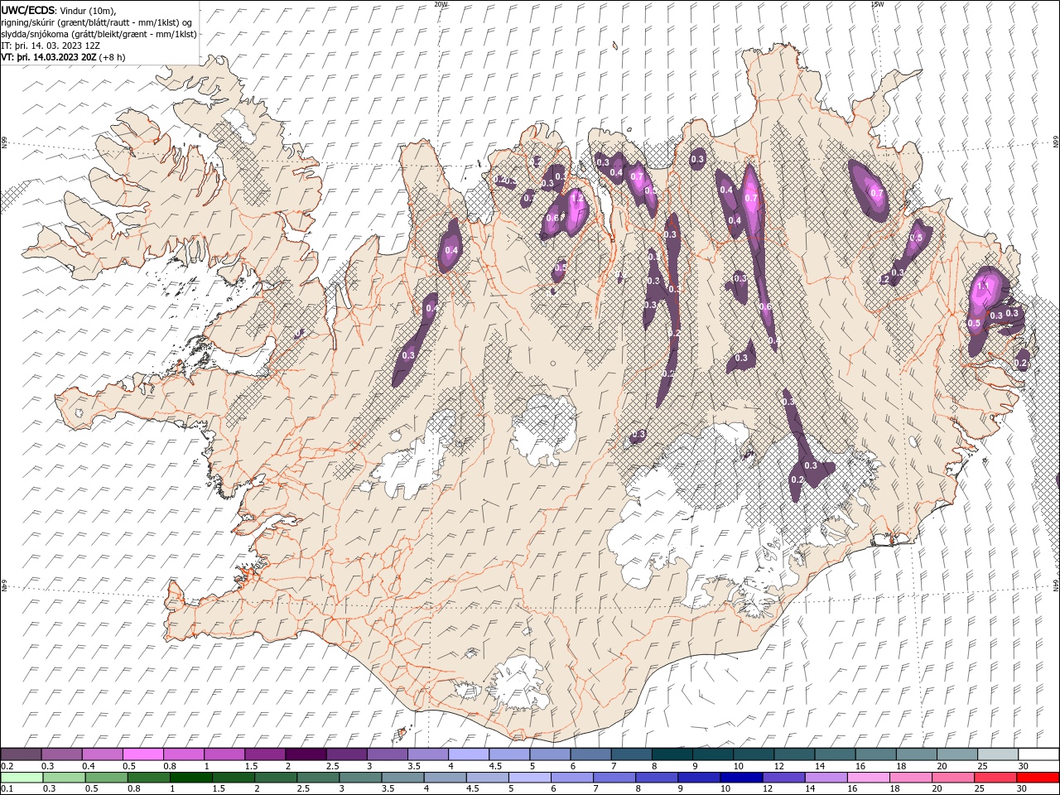Click the "IT: þri. 14. 03. 2023 12Z" line
The height and width of the screenshot is (795, 1060).
[51, 46]
